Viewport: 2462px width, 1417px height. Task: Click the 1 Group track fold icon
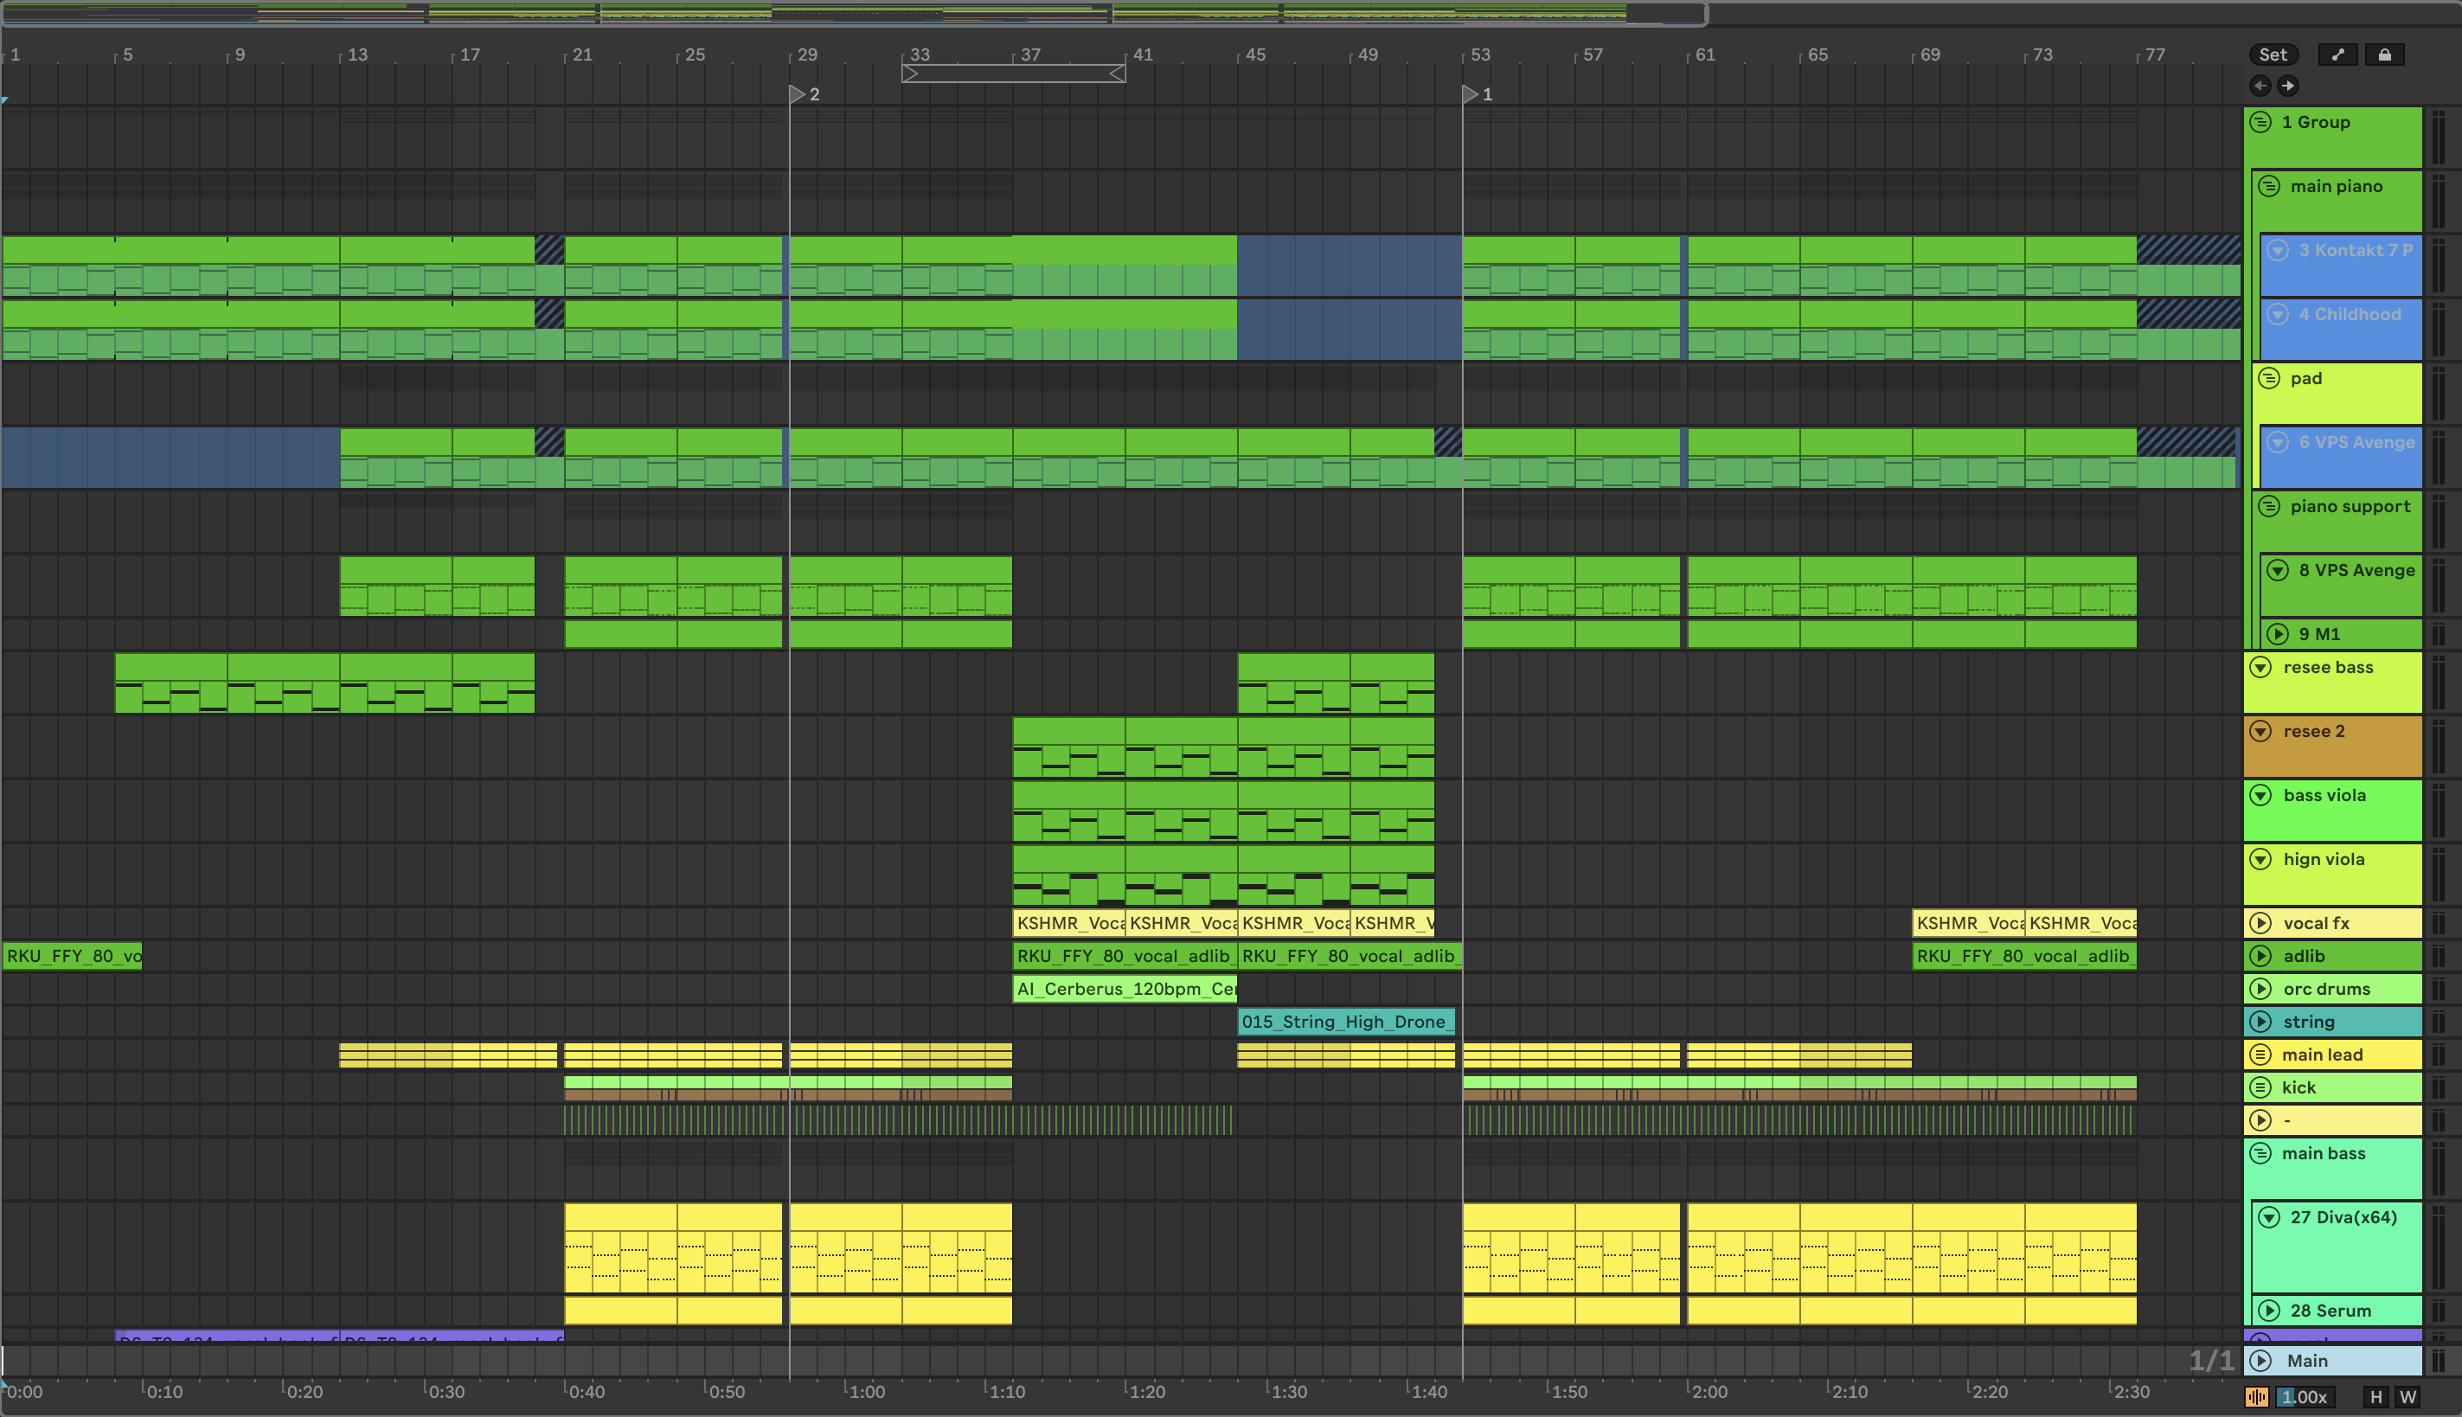(x=2261, y=123)
